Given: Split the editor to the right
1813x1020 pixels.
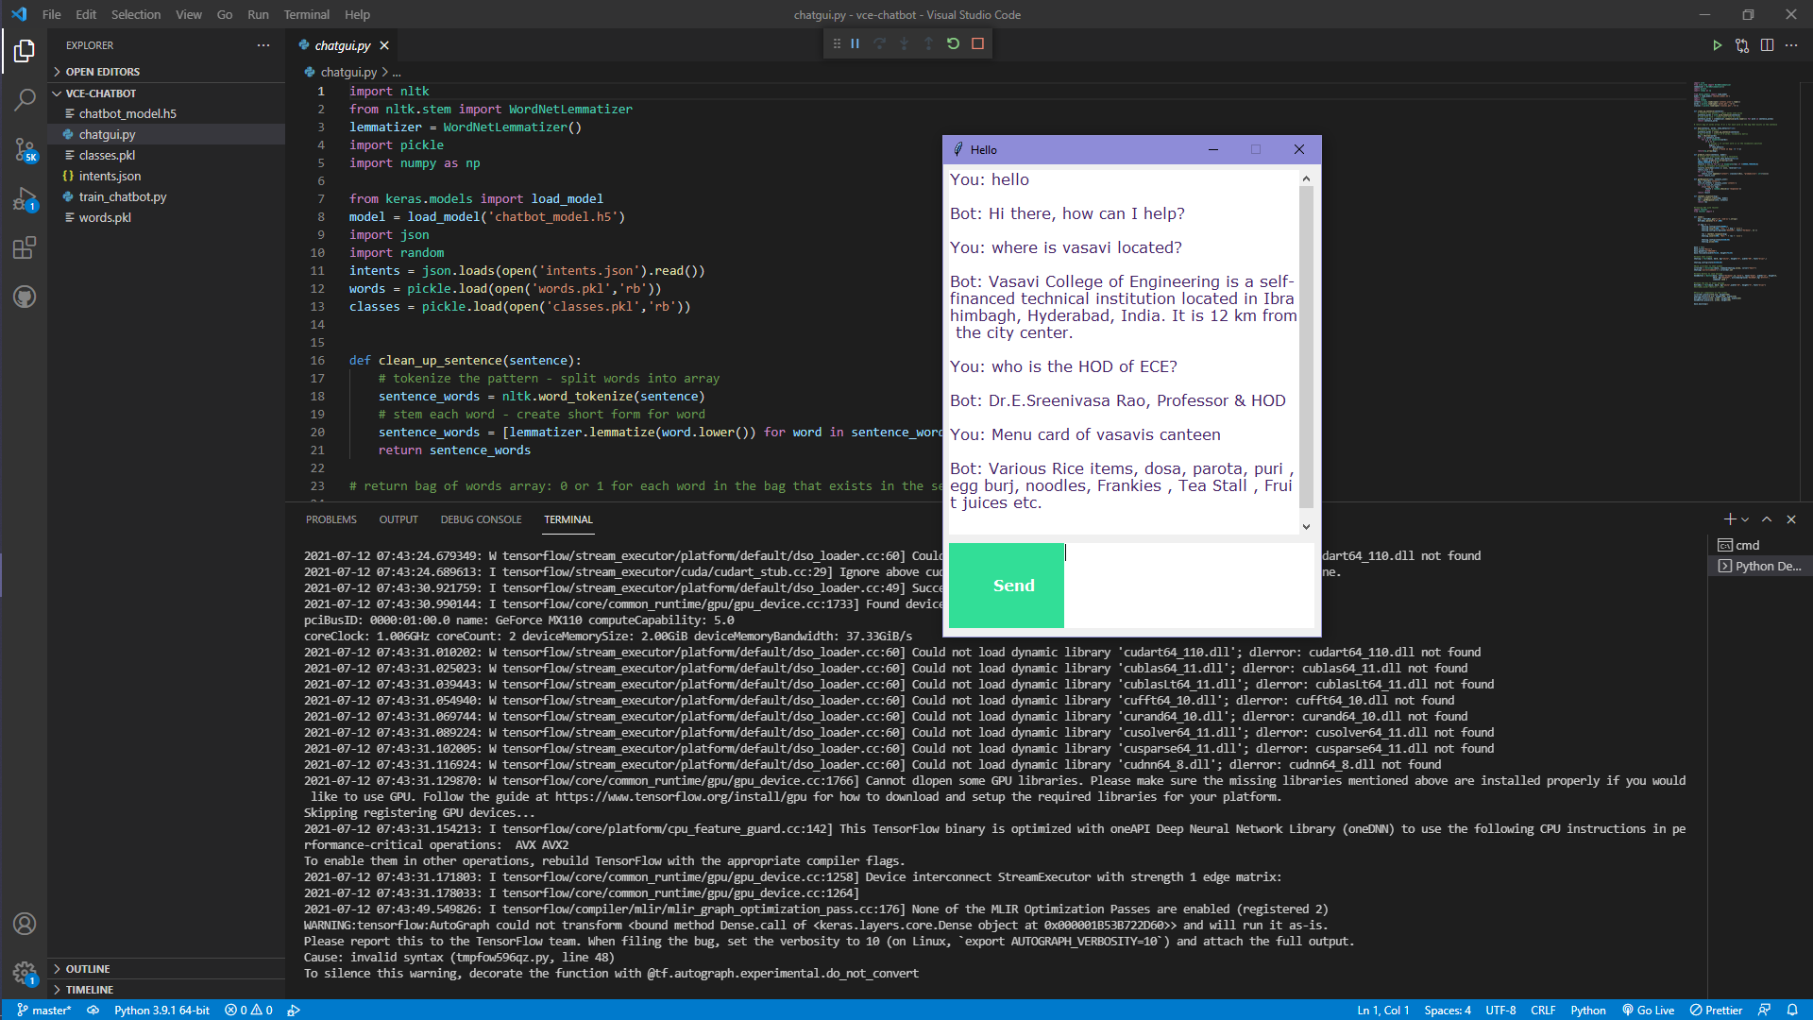Looking at the screenshot, I should [x=1767, y=45].
